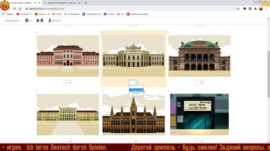Click the pink university building image
270x151 pixels.
coord(67,56)
